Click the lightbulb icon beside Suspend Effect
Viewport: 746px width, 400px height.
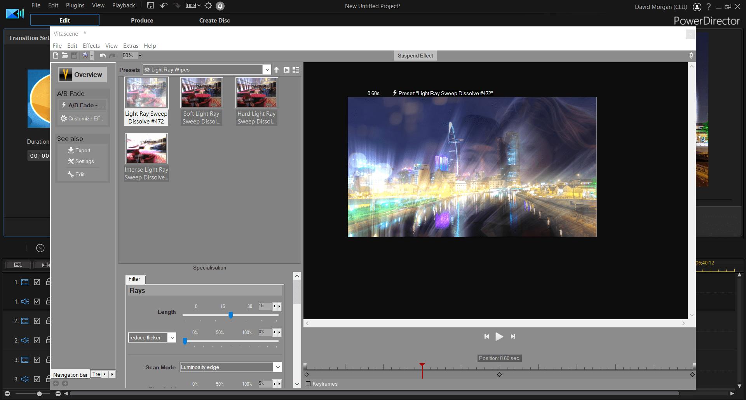click(x=691, y=56)
